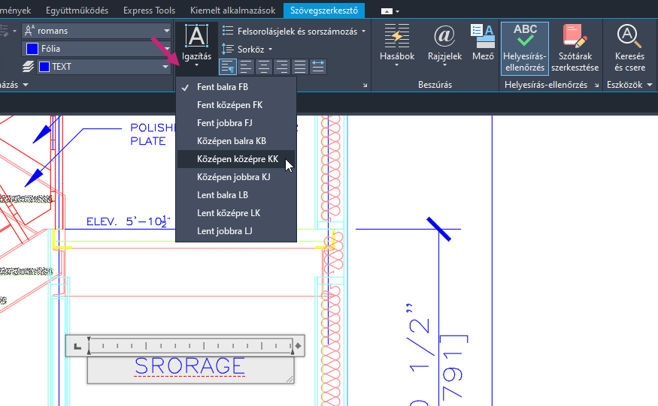Select the Szövegszerkesztő ribbon tab
The image size is (658, 406).
(x=324, y=11)
